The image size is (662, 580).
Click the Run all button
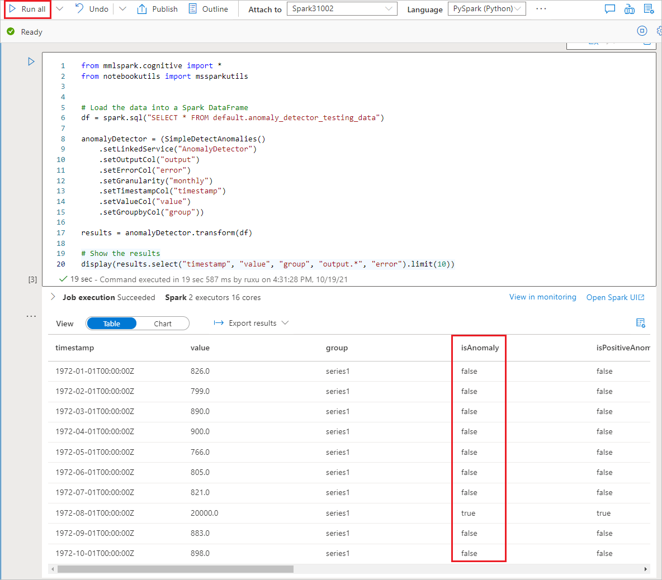pyautogui.click(x=27, y=9)
